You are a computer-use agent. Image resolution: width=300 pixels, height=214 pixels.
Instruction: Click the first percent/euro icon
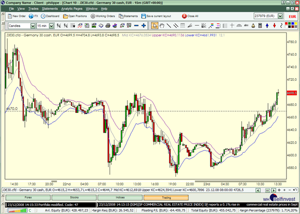click(59, 25)
